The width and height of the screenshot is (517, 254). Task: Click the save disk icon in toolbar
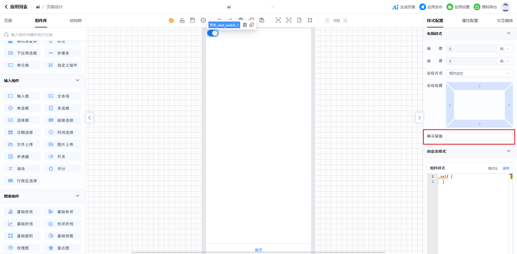(193, 20)
